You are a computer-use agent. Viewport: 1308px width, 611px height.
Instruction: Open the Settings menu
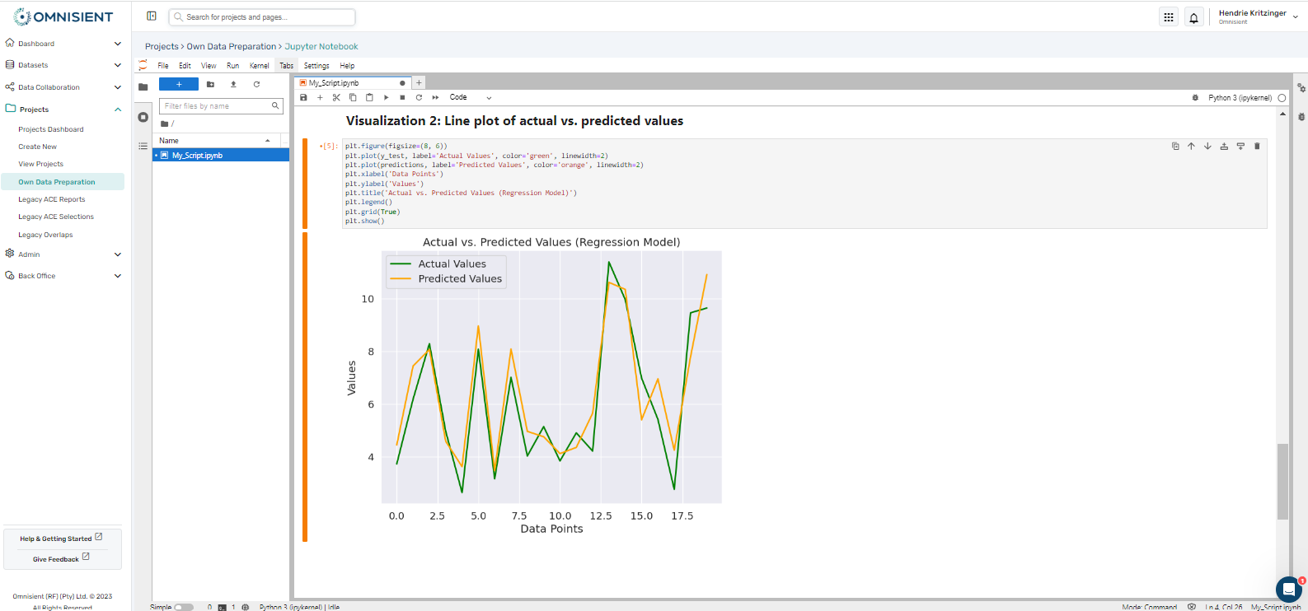pos(316,66)
